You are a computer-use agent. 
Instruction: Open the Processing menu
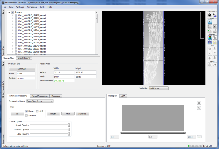[32, 7]
